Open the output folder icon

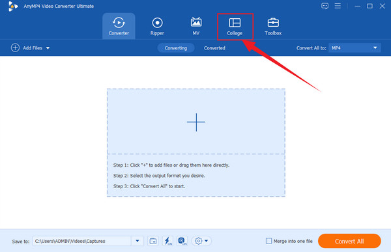tap(153, 241)
